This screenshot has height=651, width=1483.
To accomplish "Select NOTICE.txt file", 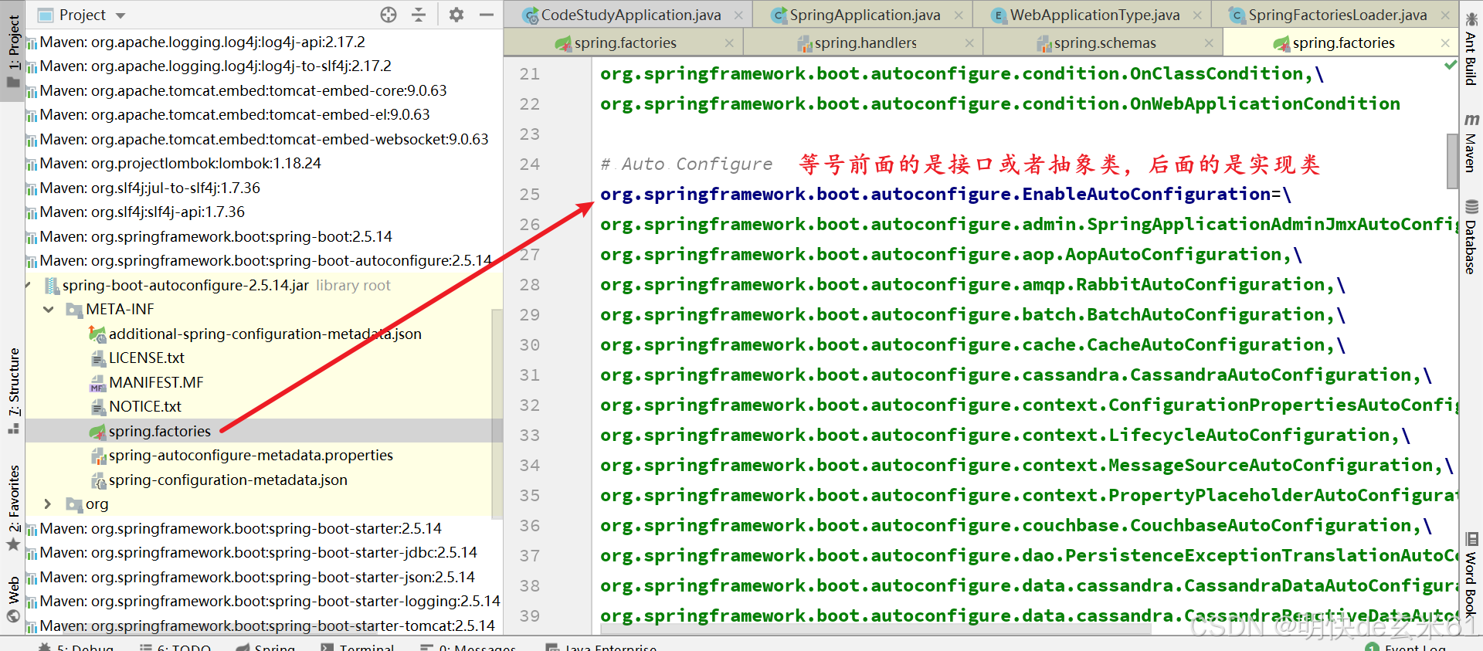I will point(144,407).
